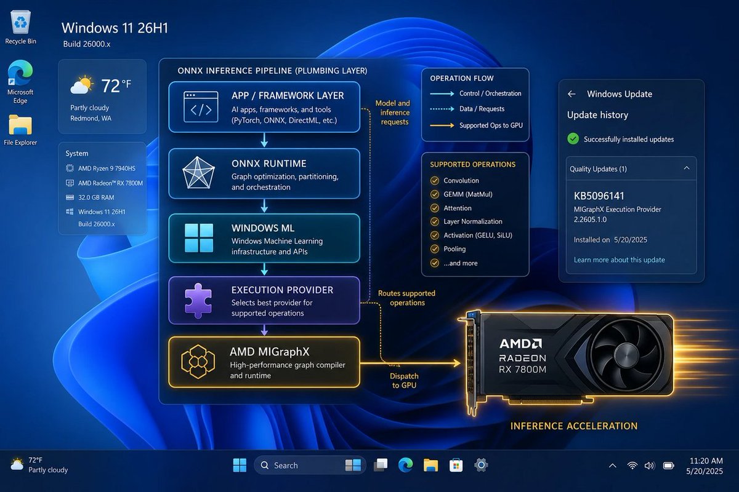The height and width of the screenshot is (492, 739).
Task: Click the CPU chip icon beside AMD Ryzen 9
Action: click(70, 168)
